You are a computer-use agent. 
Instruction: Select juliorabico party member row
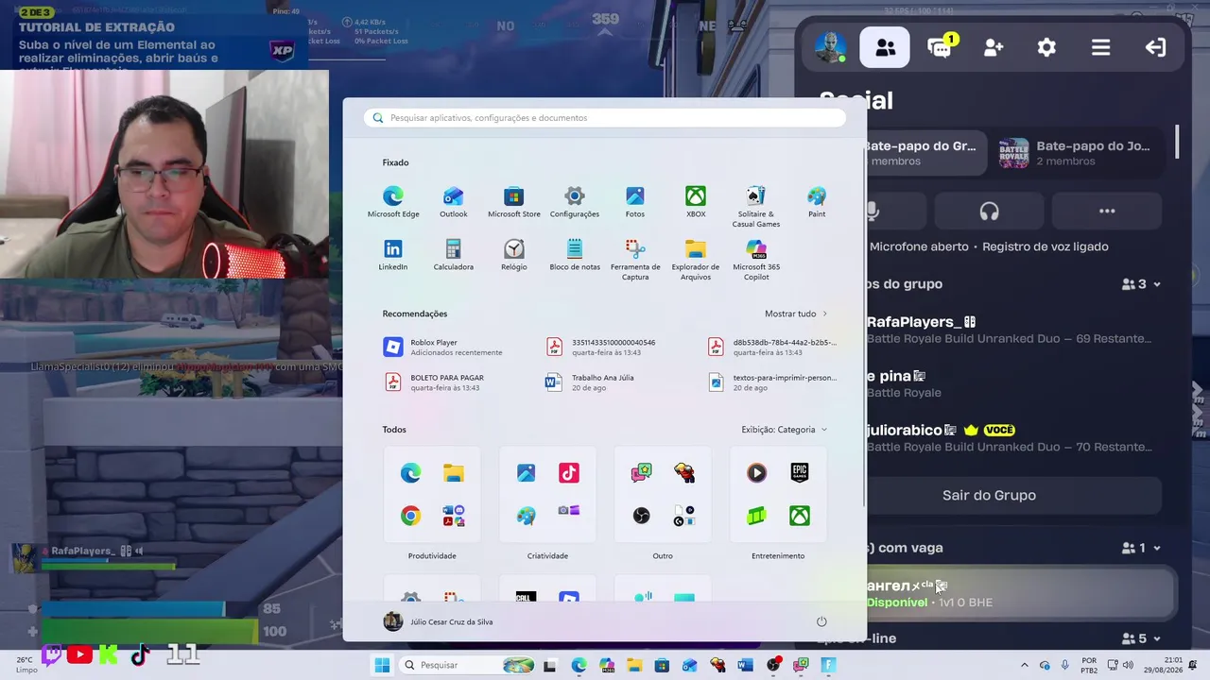(1013, 437)
